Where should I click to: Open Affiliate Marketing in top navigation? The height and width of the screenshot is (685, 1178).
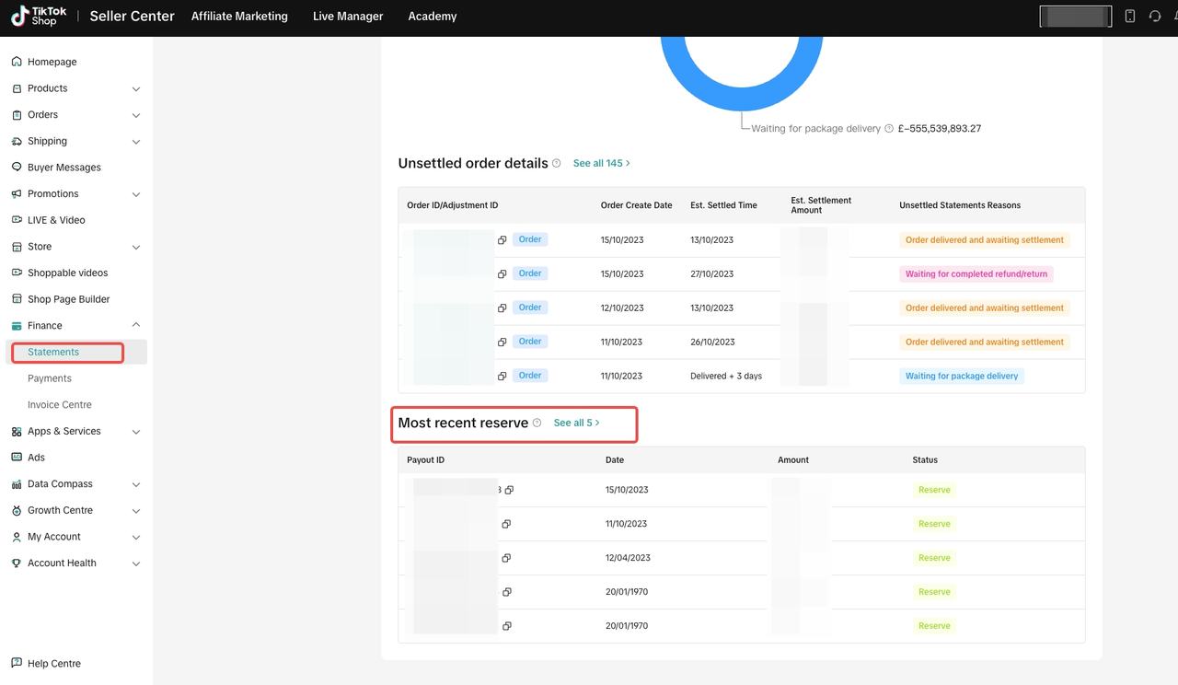click(239, 17)
